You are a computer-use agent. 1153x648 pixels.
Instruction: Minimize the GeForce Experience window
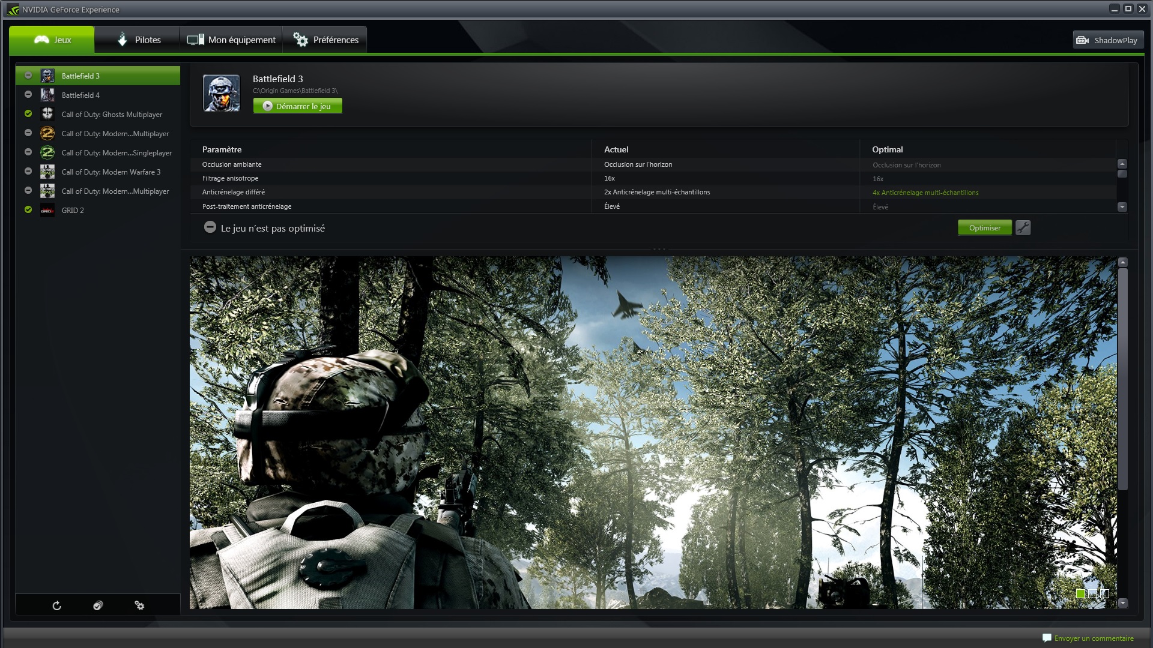(x=1115, y=9)
